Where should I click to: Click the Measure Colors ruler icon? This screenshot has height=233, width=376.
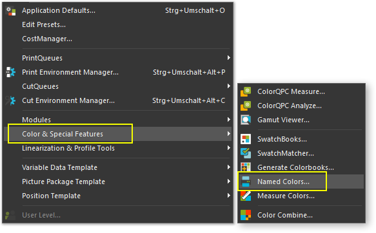(x=246, y=196)
